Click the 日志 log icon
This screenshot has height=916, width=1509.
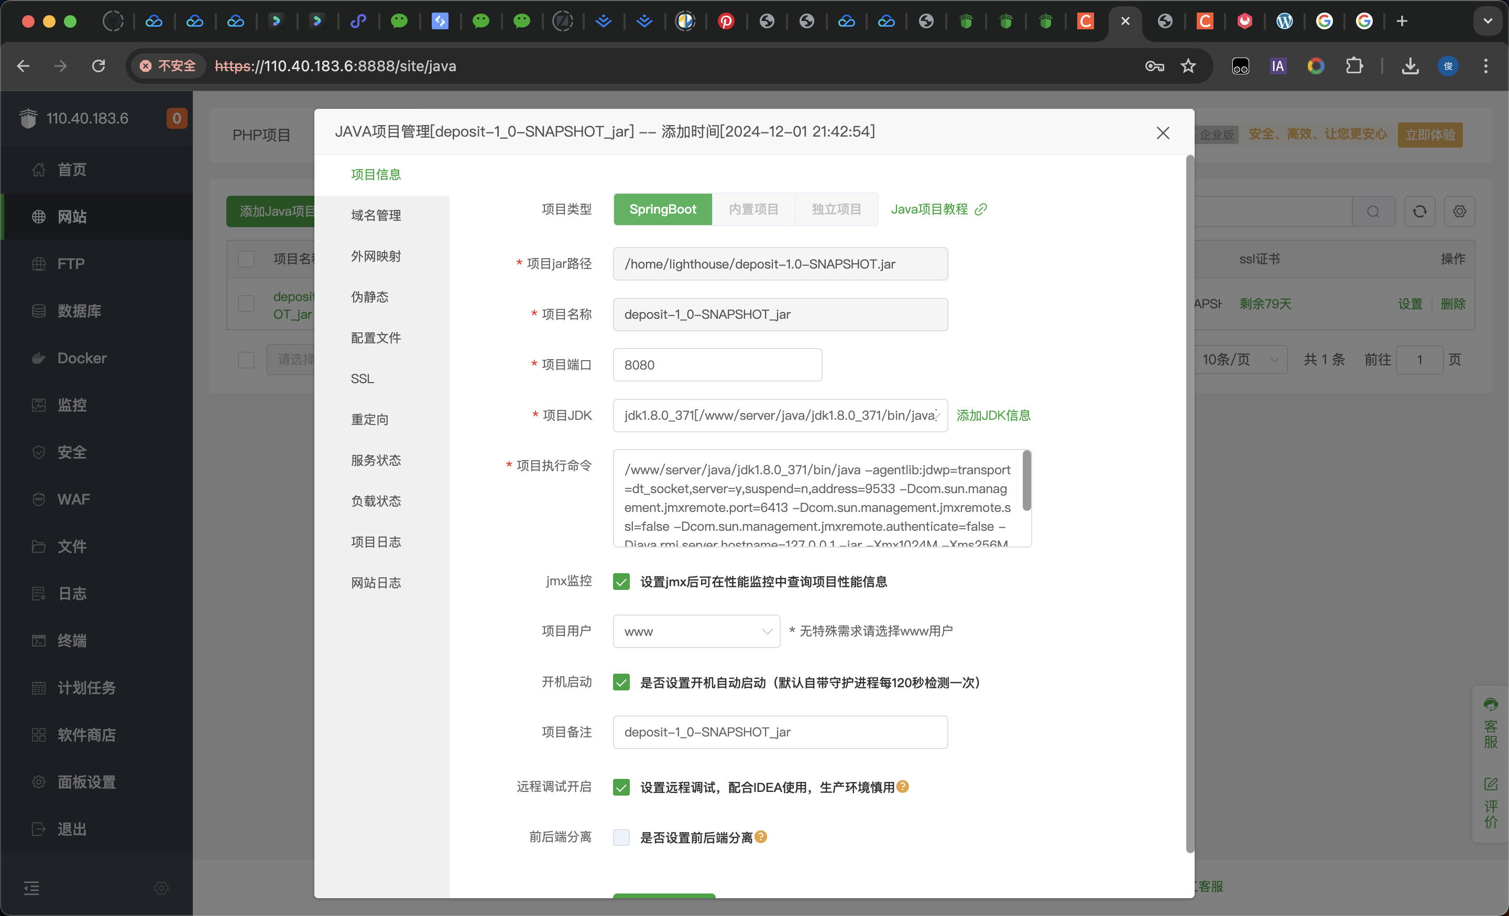[x=39, y=594]
